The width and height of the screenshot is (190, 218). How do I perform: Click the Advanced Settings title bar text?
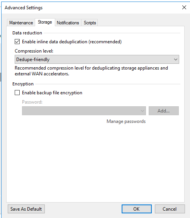tap(24, 8)
